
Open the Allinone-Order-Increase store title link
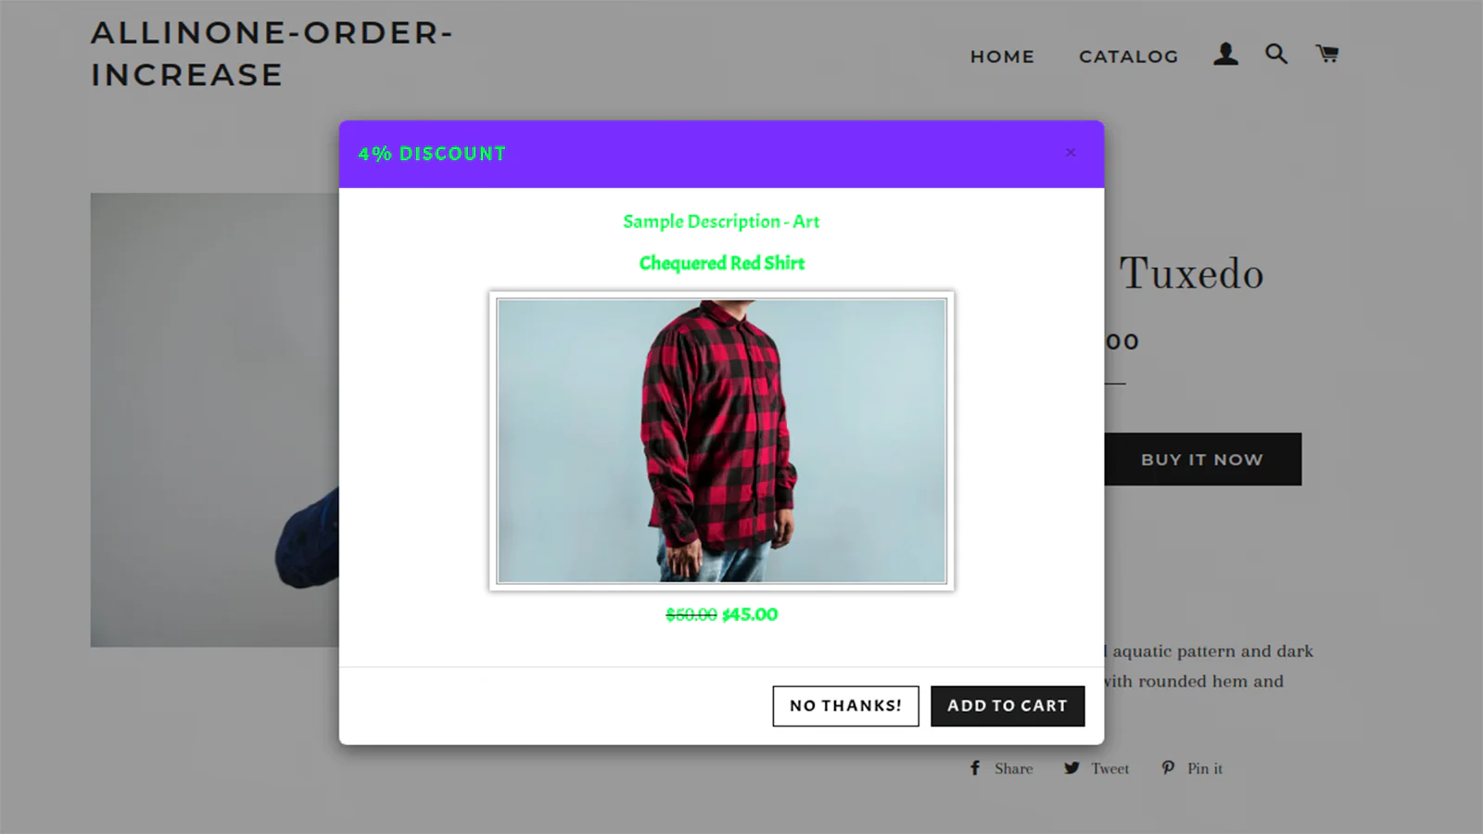(x=272, y=54)
